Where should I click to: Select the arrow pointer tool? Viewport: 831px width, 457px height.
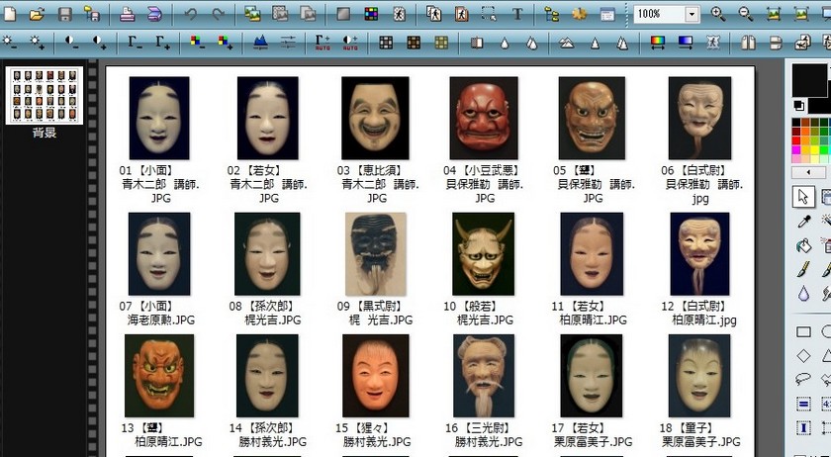803,197
